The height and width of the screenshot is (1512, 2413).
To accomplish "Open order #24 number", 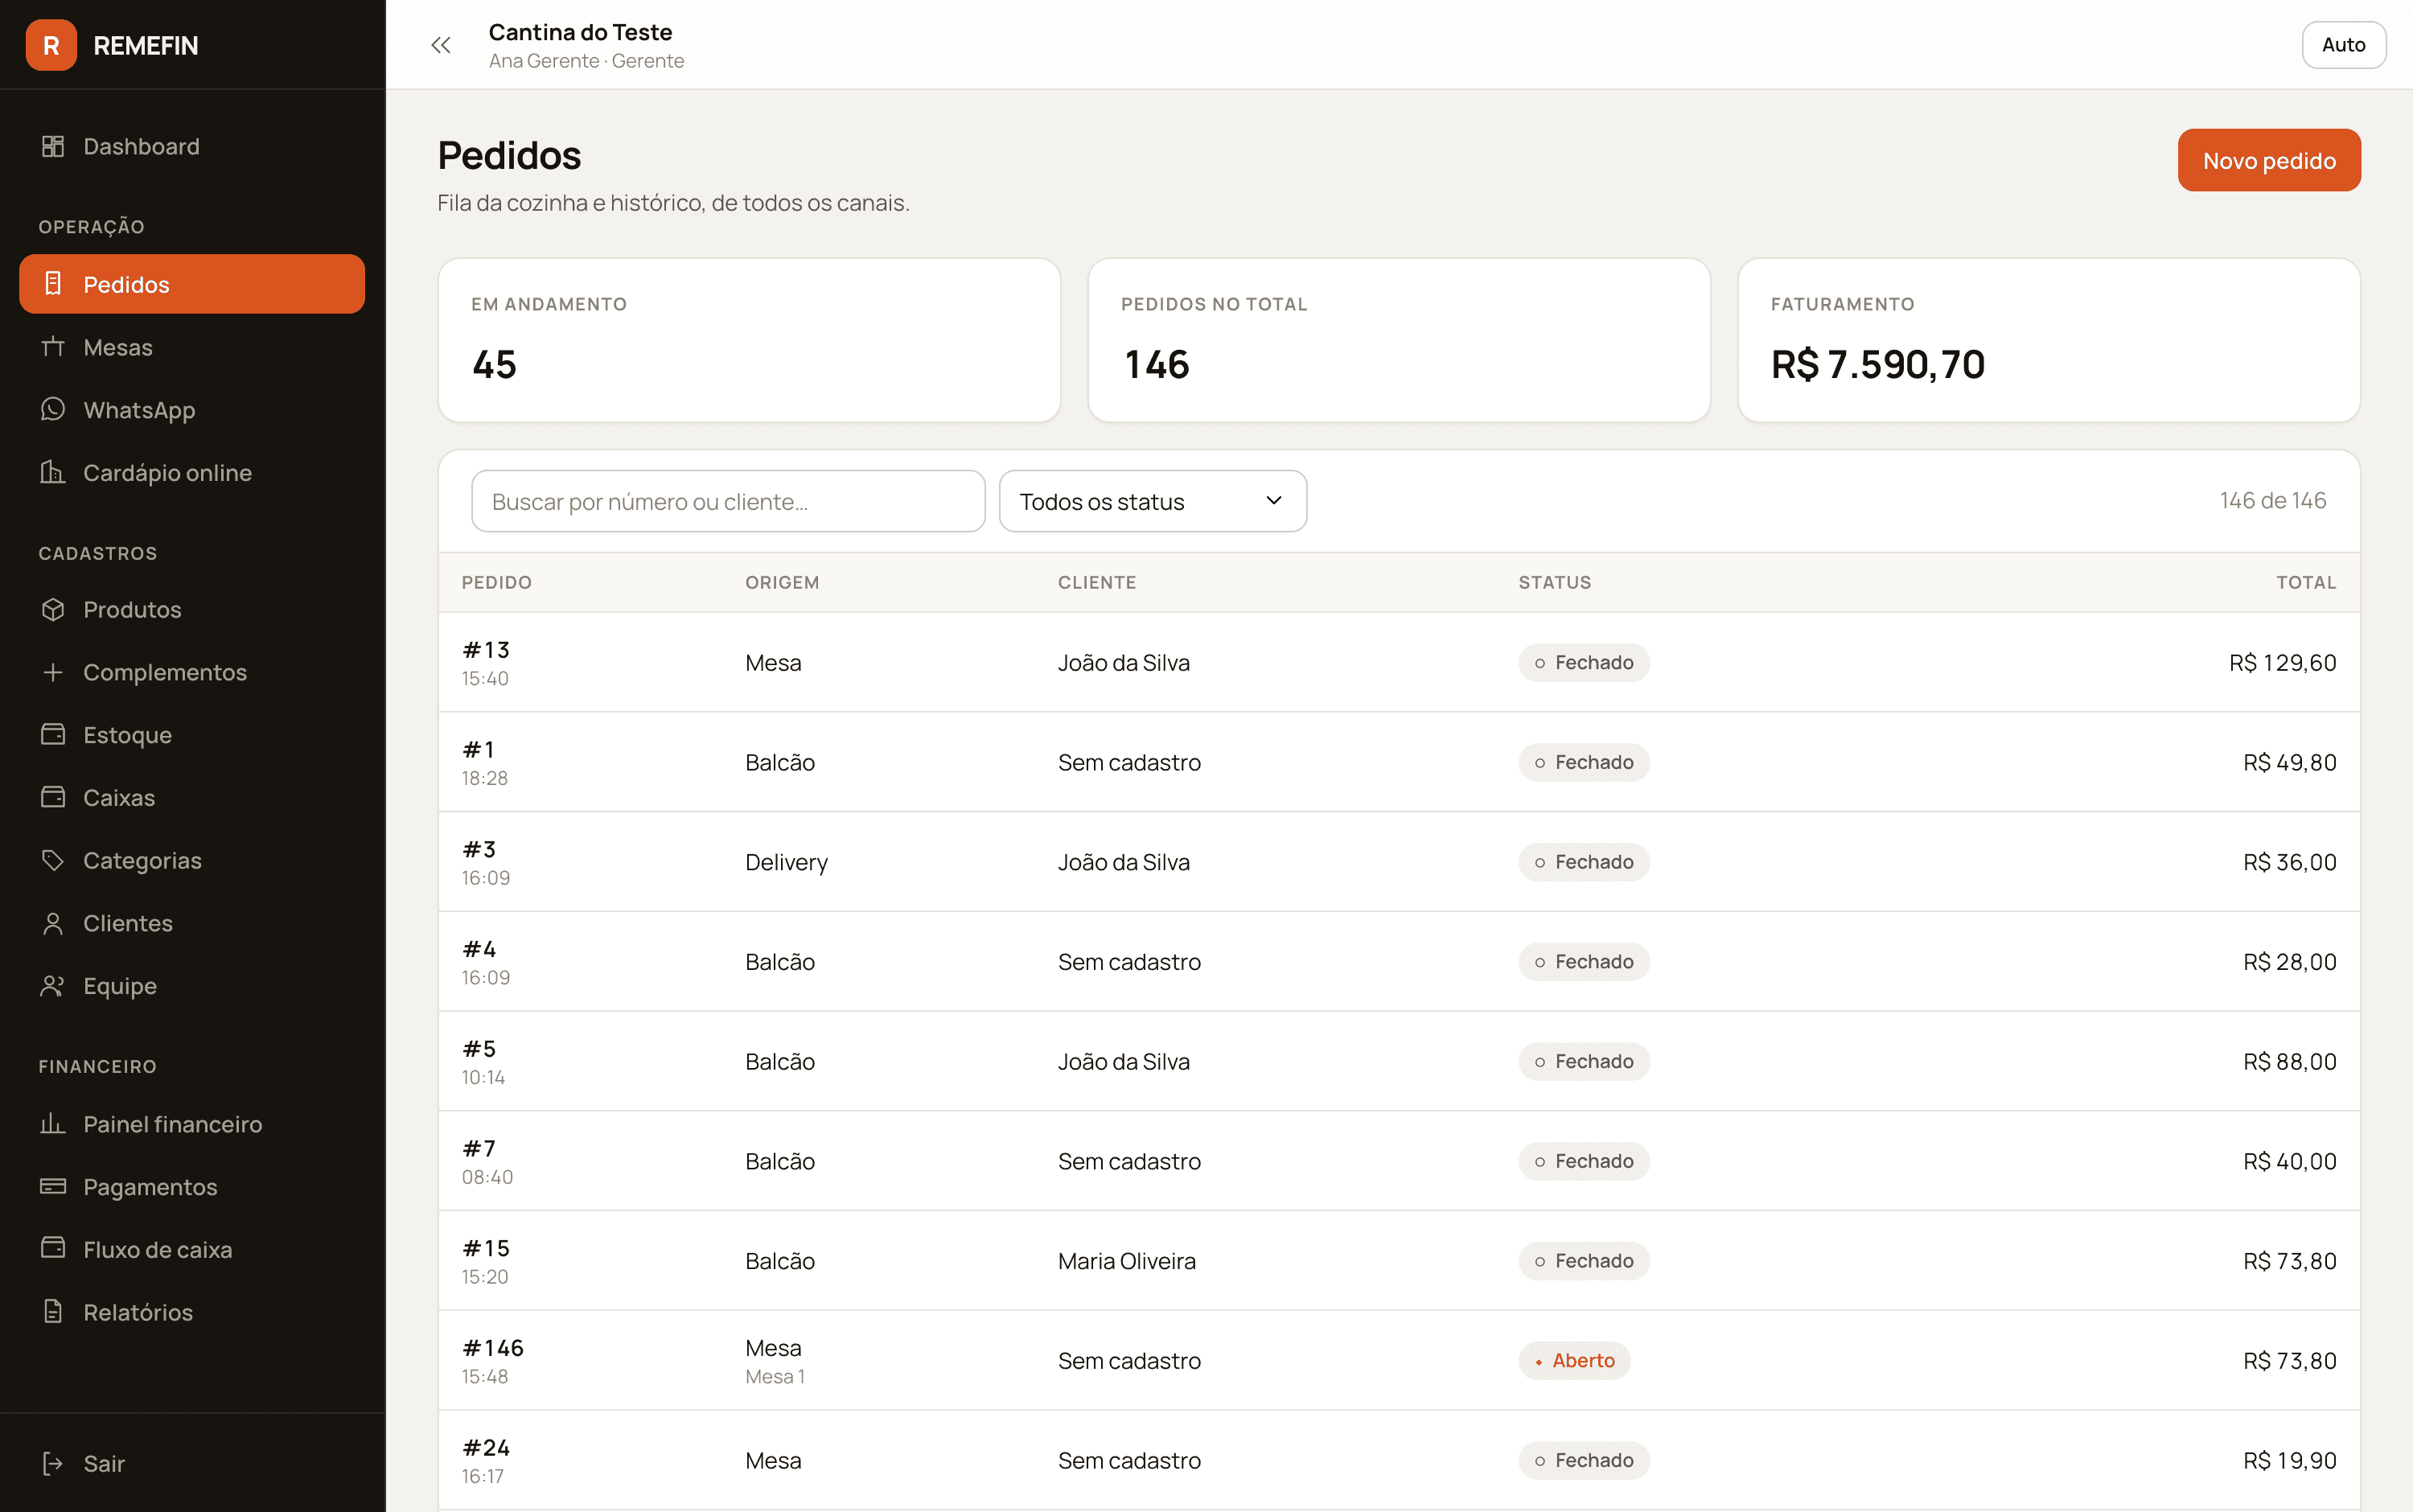I will tap(486, 1447).
